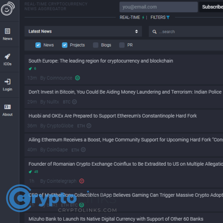This screenshot has width=223, height=223.
Task: Click green rocket icon under Coinflux article
Action: [30, 172]
